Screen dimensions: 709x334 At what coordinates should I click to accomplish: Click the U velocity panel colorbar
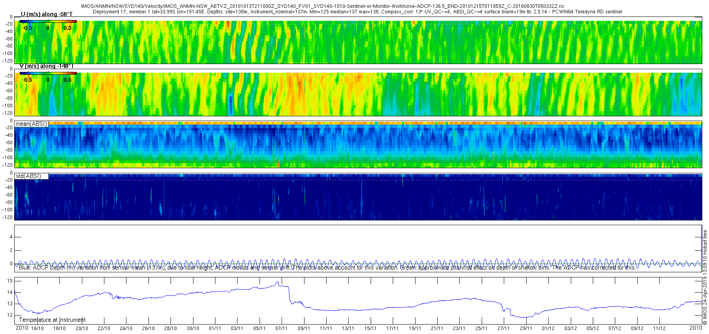[x=48, y=22]
